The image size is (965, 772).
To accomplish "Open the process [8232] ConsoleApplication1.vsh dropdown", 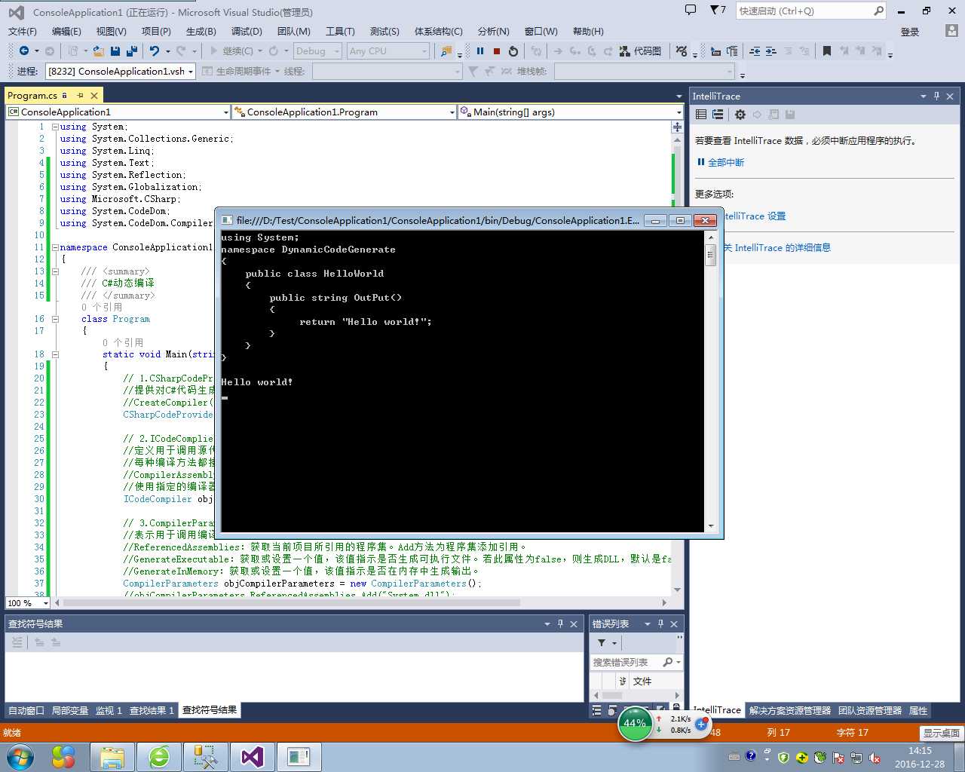I will click(191, 72).
